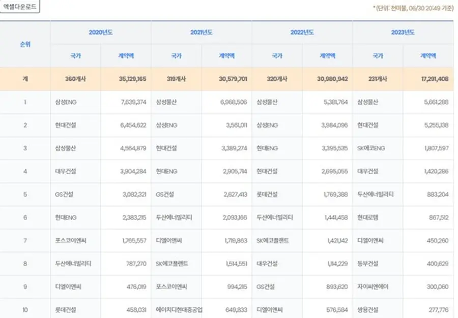Open 삼성ENG from the 2020 ranking
The height and width of the screenshot is (318, 458).
point(67,103)
